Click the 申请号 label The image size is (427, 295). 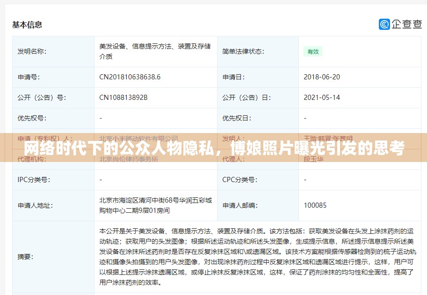coord(29,77)
